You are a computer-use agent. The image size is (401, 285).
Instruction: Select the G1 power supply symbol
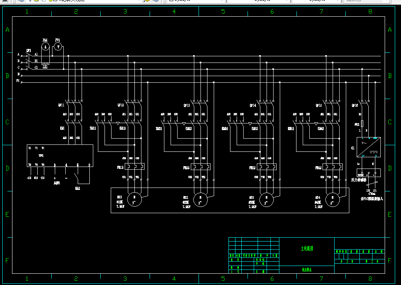[368, 147]
